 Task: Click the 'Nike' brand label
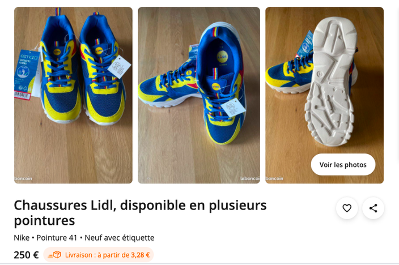coord(22,238)
